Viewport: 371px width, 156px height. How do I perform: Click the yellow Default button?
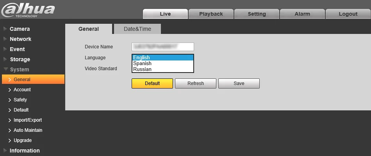pos(152,83)
